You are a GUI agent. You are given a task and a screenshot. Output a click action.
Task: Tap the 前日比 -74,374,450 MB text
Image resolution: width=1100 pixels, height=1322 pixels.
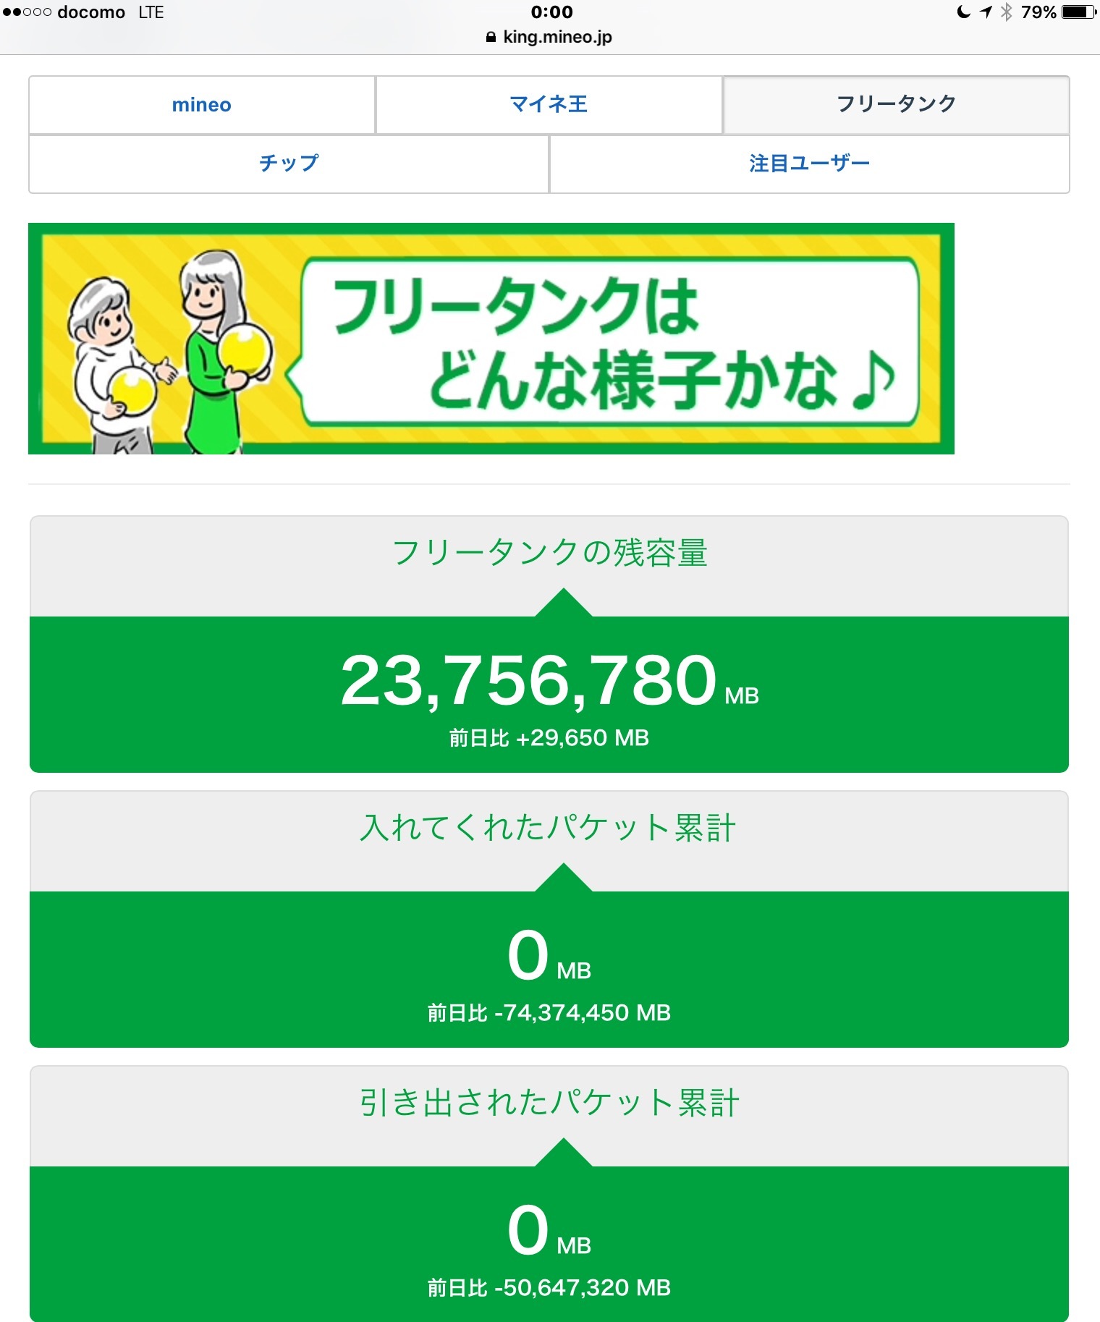pyautogui.click(x=549, y=1013)
